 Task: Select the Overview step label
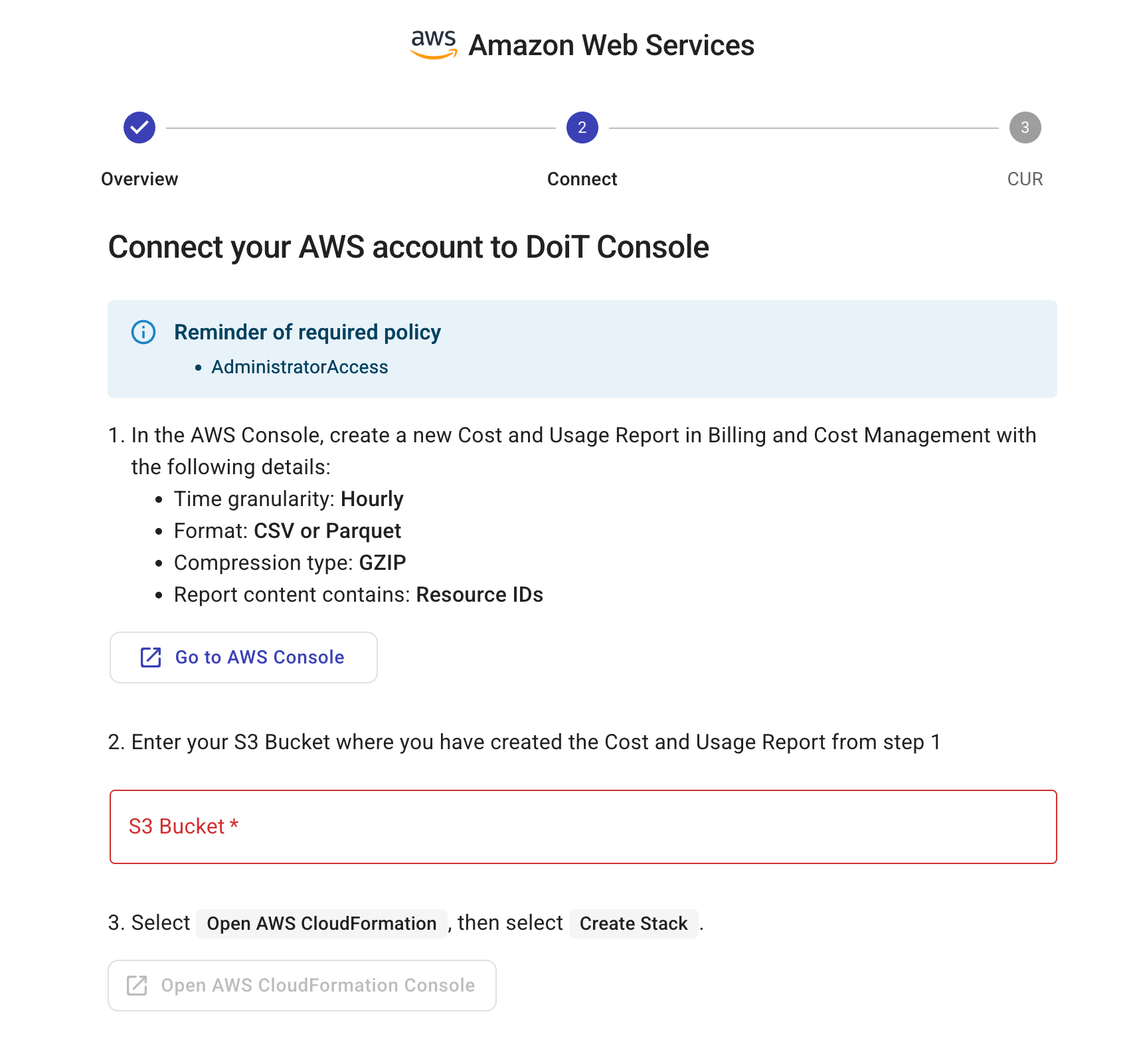139,179
